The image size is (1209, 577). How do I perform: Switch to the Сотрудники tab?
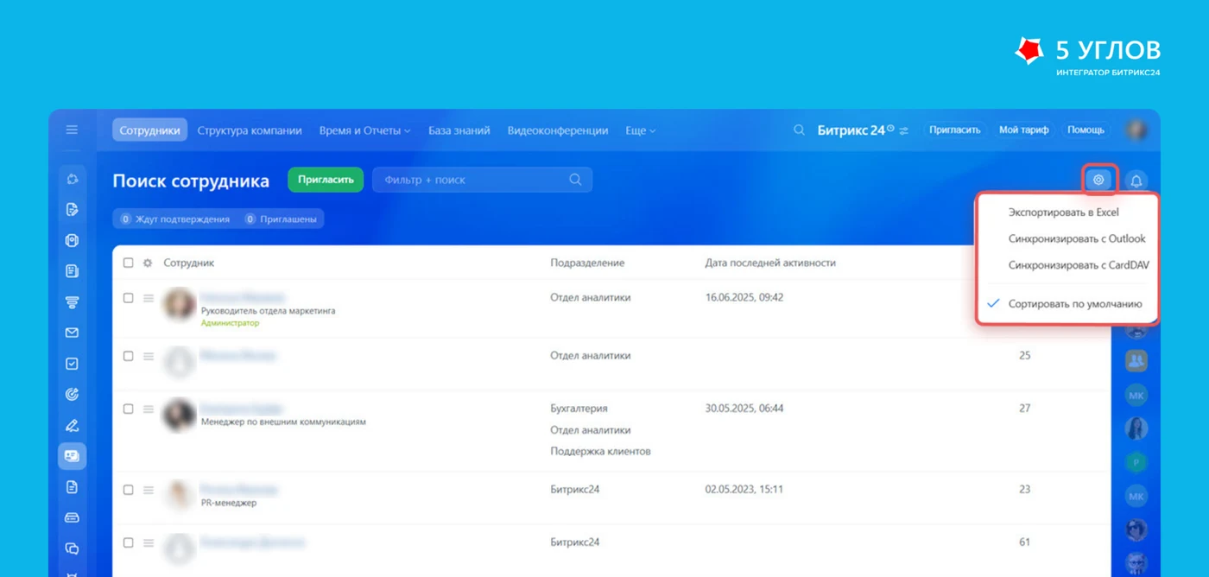click(149, 130)
